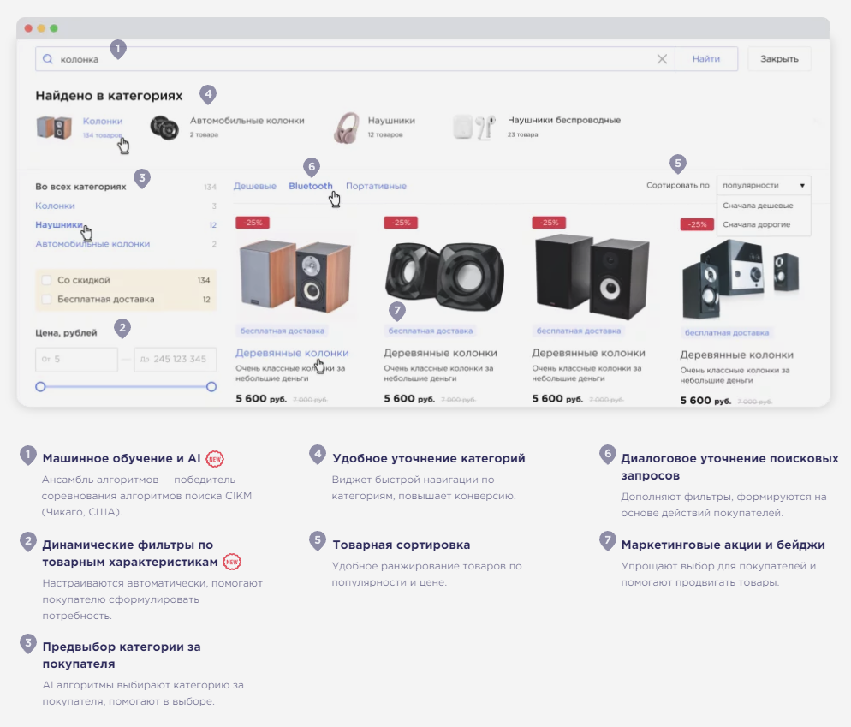Screen dimensions: 851x727
Task: Click the Предвыбор категории за покупателя heading
Action: (x=122, y=655)
